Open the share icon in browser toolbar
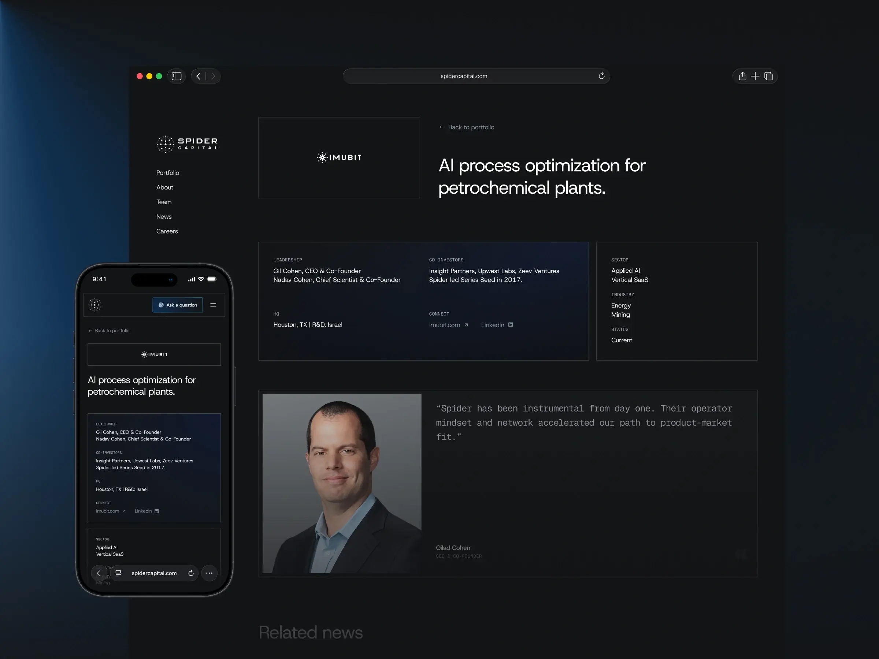Viewport: 879px width, 659px height. pos(742,76)
